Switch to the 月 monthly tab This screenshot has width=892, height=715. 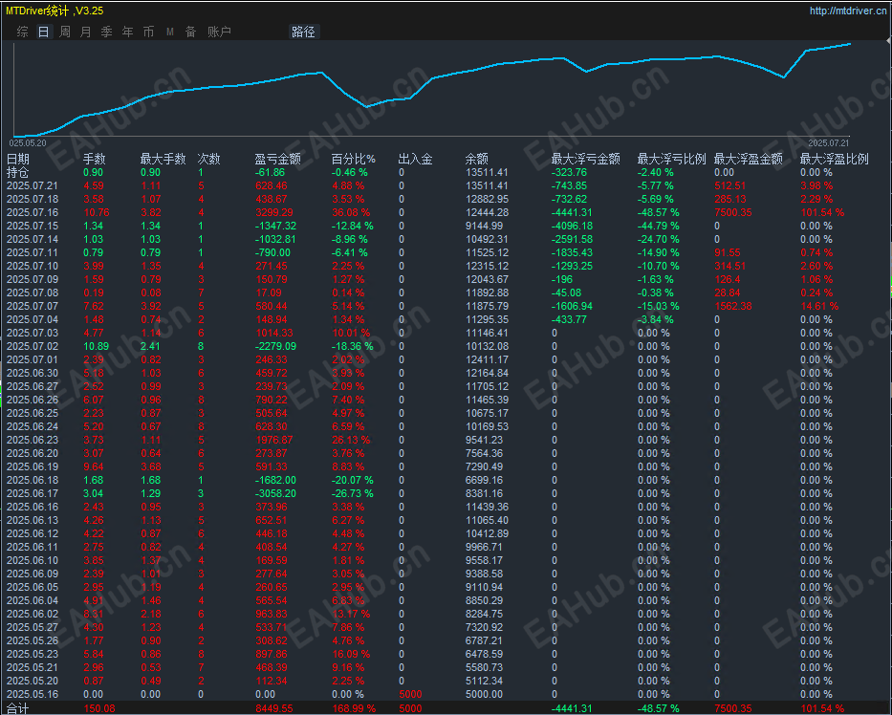86,32
